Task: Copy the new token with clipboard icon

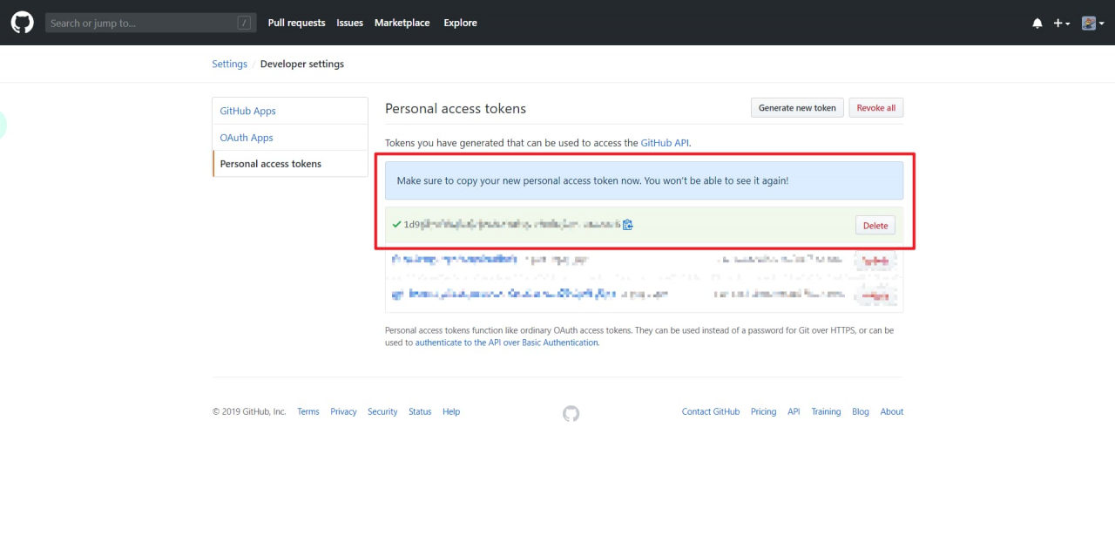Action: coord(628,225)
